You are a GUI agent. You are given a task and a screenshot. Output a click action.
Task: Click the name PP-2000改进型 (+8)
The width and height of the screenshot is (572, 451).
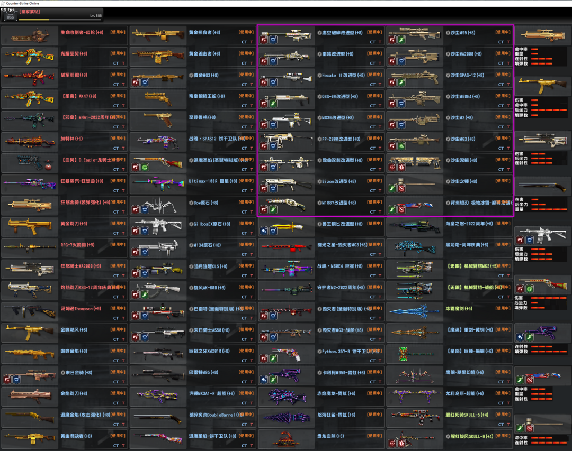341,139
